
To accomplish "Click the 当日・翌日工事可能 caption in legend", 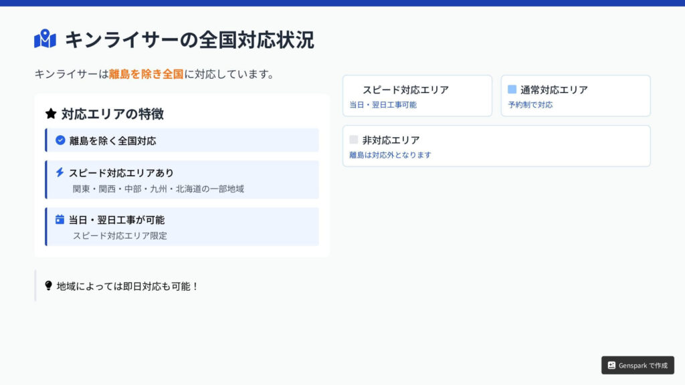I will point(383,105).
